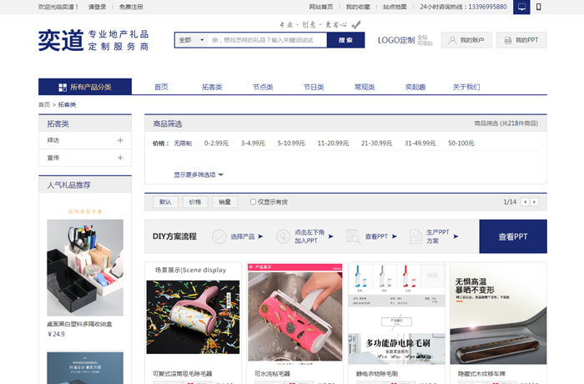Click previous page arrow beside 1/14
The width and height of the screenshot is (584, 384).
(525, 201)
